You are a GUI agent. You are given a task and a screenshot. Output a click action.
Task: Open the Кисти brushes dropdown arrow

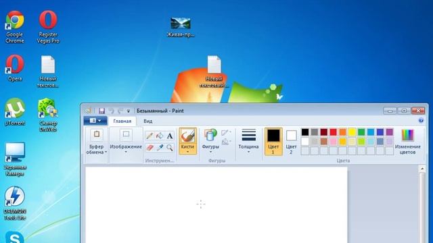[188, 152]
